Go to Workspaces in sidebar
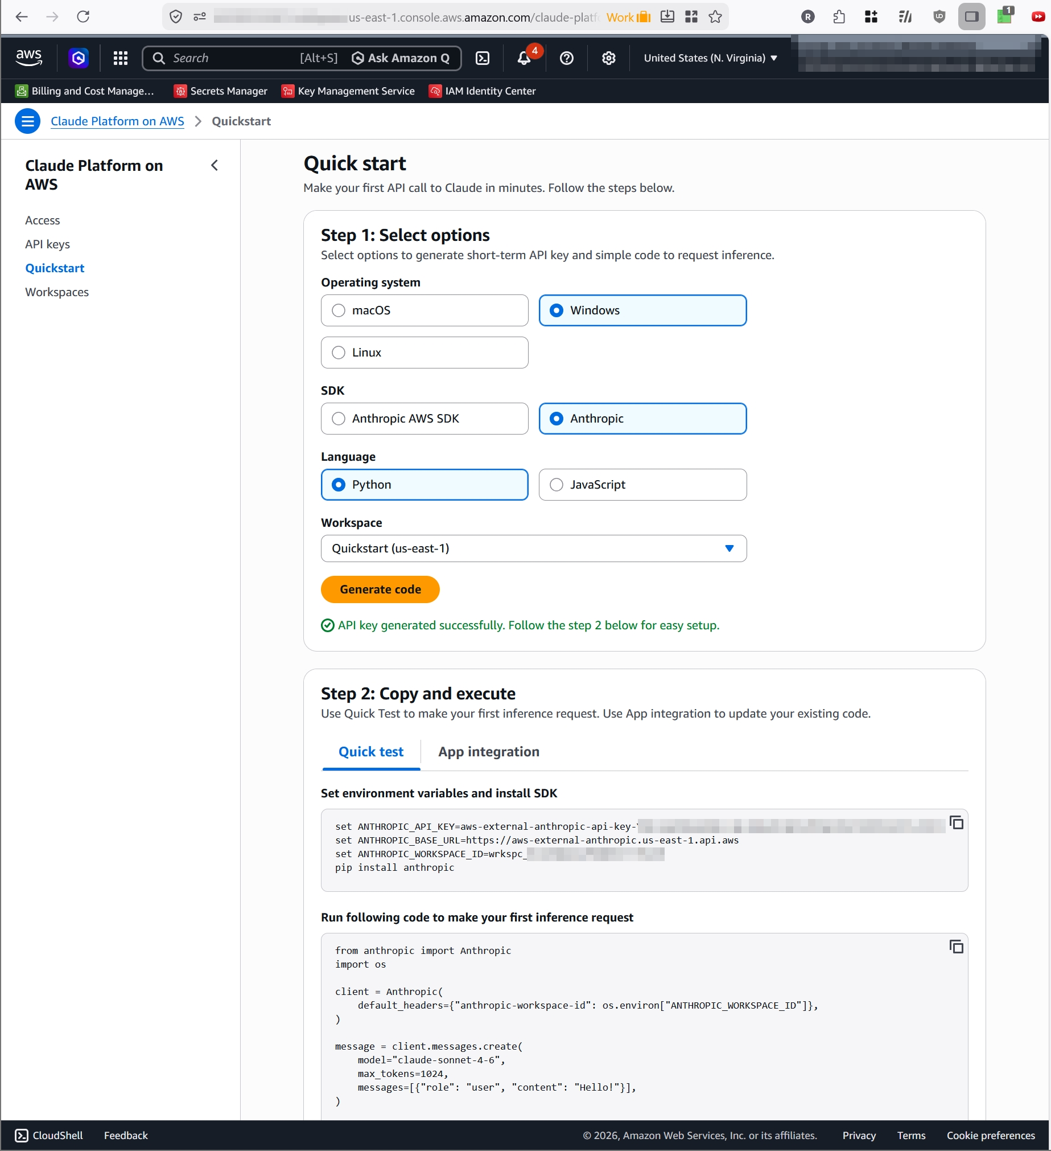 (x=57, y=292)
